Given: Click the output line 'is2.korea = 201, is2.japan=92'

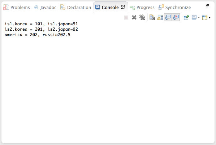Looking at the screenshot, I should 41,29.
